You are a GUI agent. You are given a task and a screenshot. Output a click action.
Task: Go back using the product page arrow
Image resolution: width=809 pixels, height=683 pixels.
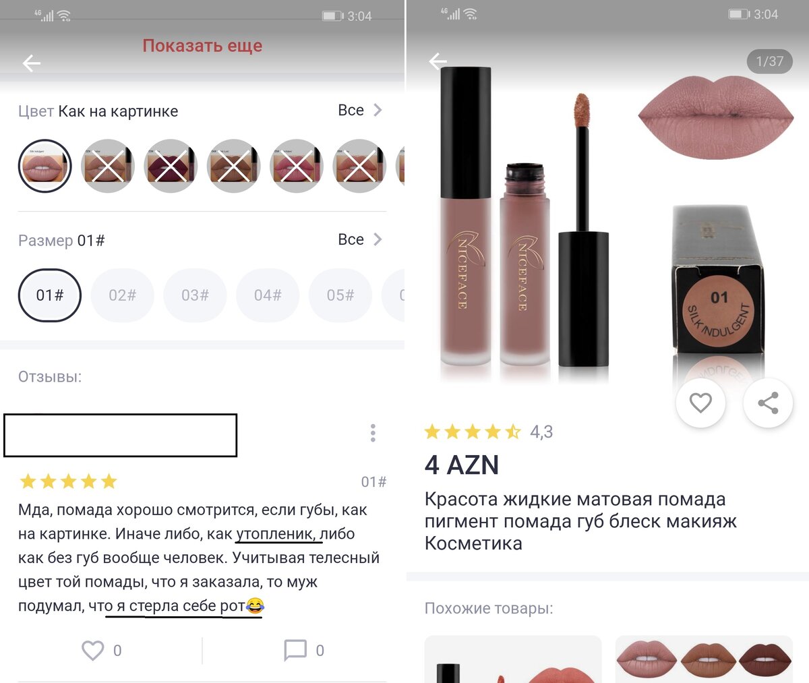(438, 61)
